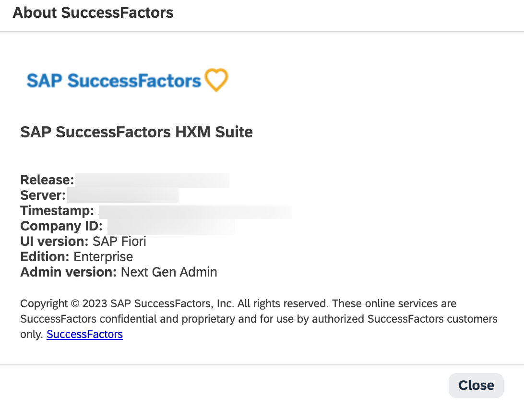Click the Release label

coord(47,180)
